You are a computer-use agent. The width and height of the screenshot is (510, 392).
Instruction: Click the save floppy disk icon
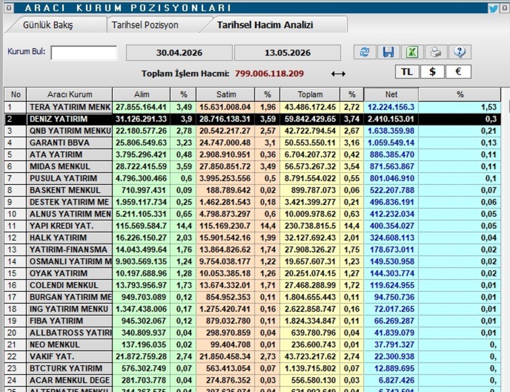tap(388, 52)
